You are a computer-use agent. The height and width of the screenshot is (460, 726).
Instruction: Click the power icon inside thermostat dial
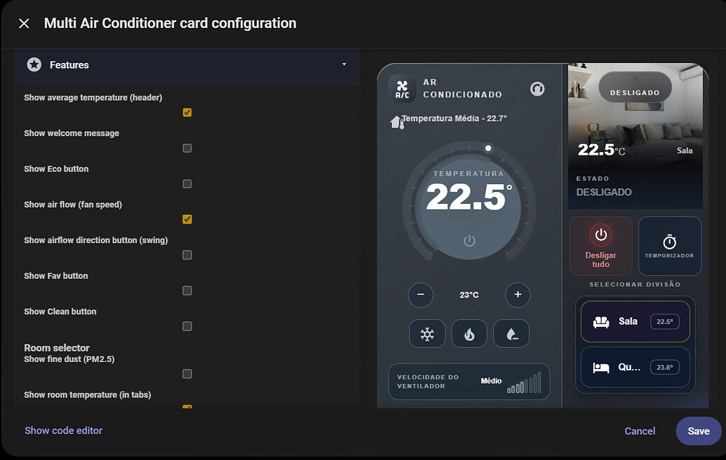[469, 240]
